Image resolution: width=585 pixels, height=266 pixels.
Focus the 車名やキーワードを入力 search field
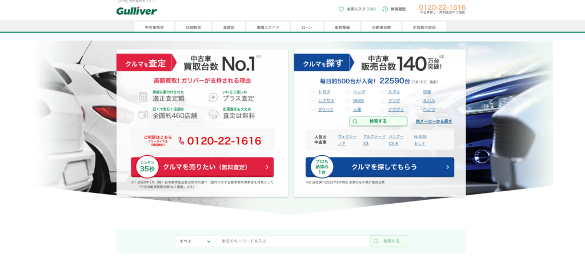[292, 241]
